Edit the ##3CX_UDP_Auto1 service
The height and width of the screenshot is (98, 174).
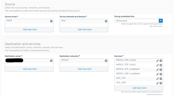[x=157, y=61]
